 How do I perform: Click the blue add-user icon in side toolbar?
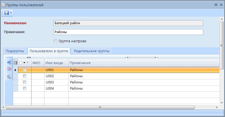(9, 63)
